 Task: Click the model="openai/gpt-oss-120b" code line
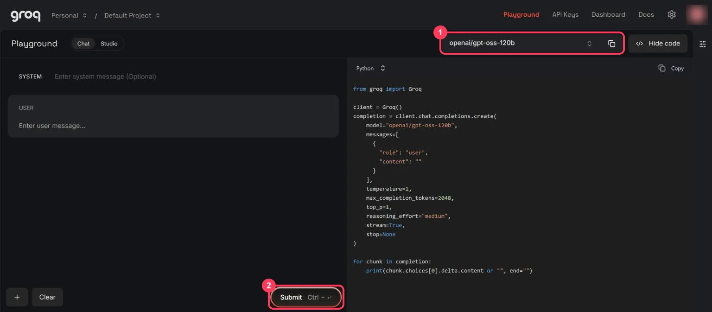tap(412, 125)
